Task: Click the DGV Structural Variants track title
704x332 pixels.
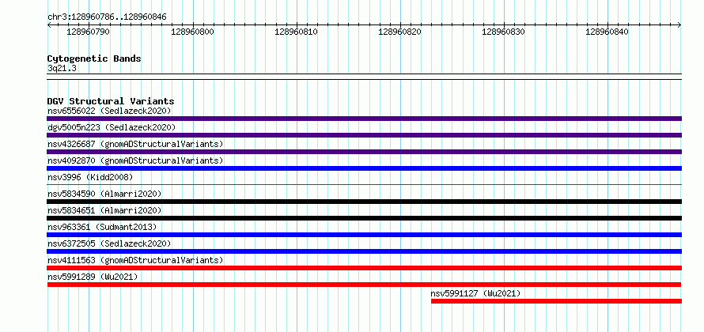Action: tap(111, 101)
